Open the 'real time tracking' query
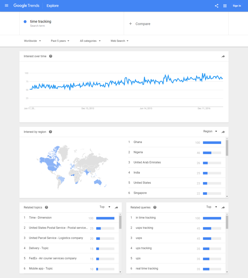248x278 pixels. 178,268
